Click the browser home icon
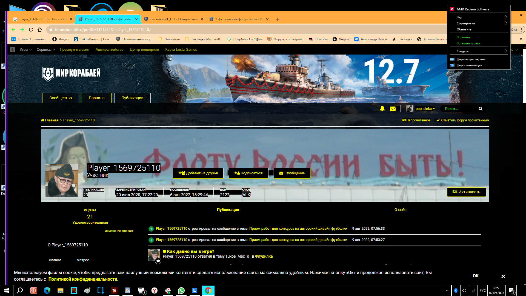The height and width of the screenshot is (296, 526). tap(40, 30)
